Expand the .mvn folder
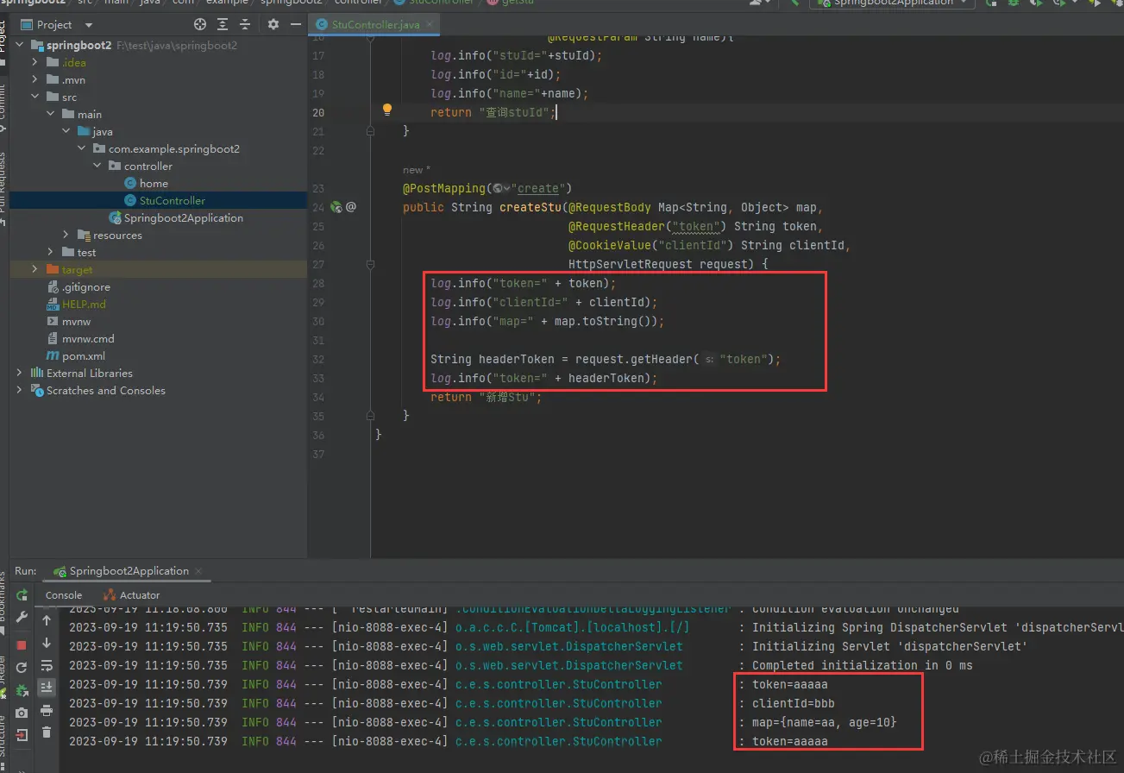 click(x=35, y=79)
